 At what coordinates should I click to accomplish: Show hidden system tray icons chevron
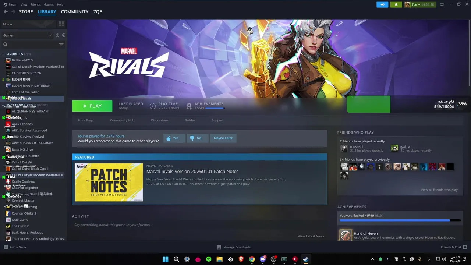[372, 259]
